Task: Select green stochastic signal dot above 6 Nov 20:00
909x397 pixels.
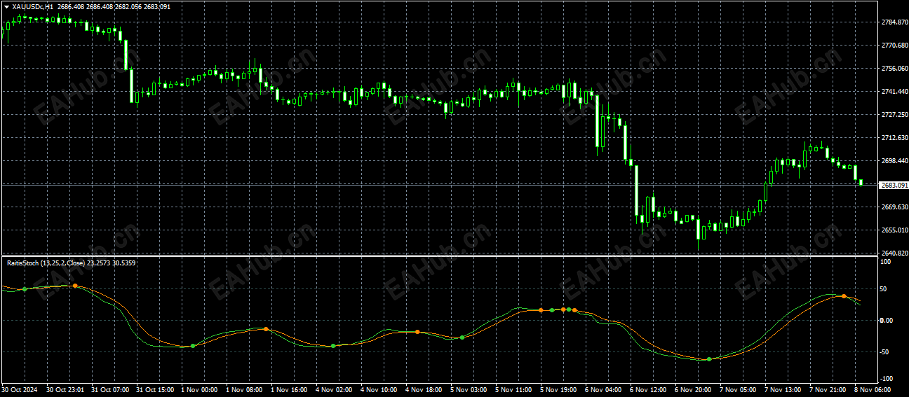Action: 708,359
